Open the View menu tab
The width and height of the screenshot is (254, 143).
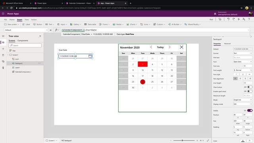pyautogui.click(x=27, y=19)
